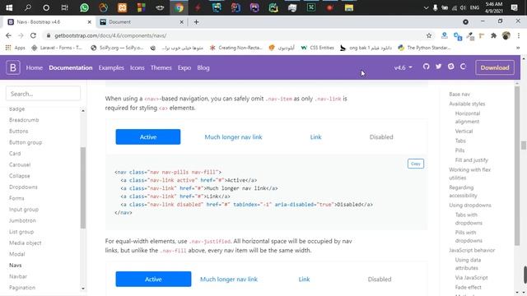Screen dimensions: 527x296
Task: Reload the page
Action: (x=33, y=35)
